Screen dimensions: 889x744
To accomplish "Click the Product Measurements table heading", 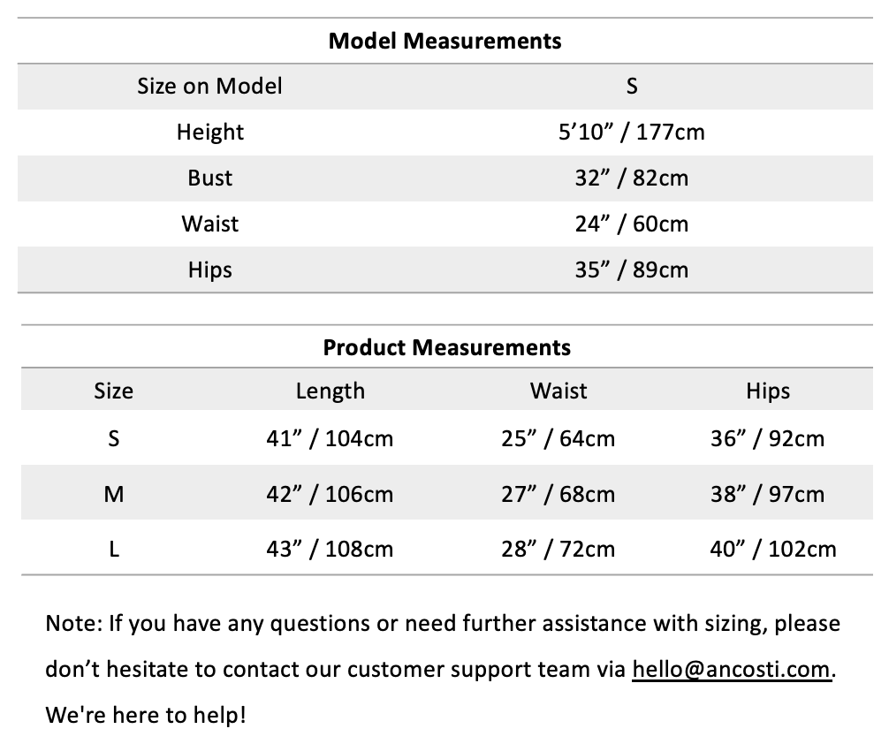I will (446, 347).
